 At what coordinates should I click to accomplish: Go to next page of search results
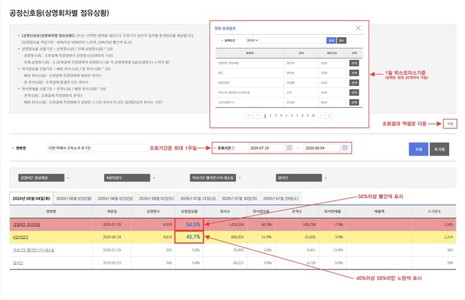click(x=321, y=115)
